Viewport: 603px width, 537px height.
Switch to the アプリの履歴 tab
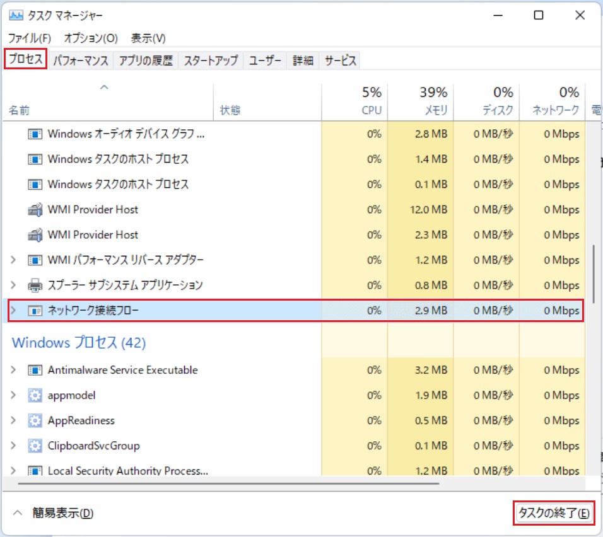146,61
